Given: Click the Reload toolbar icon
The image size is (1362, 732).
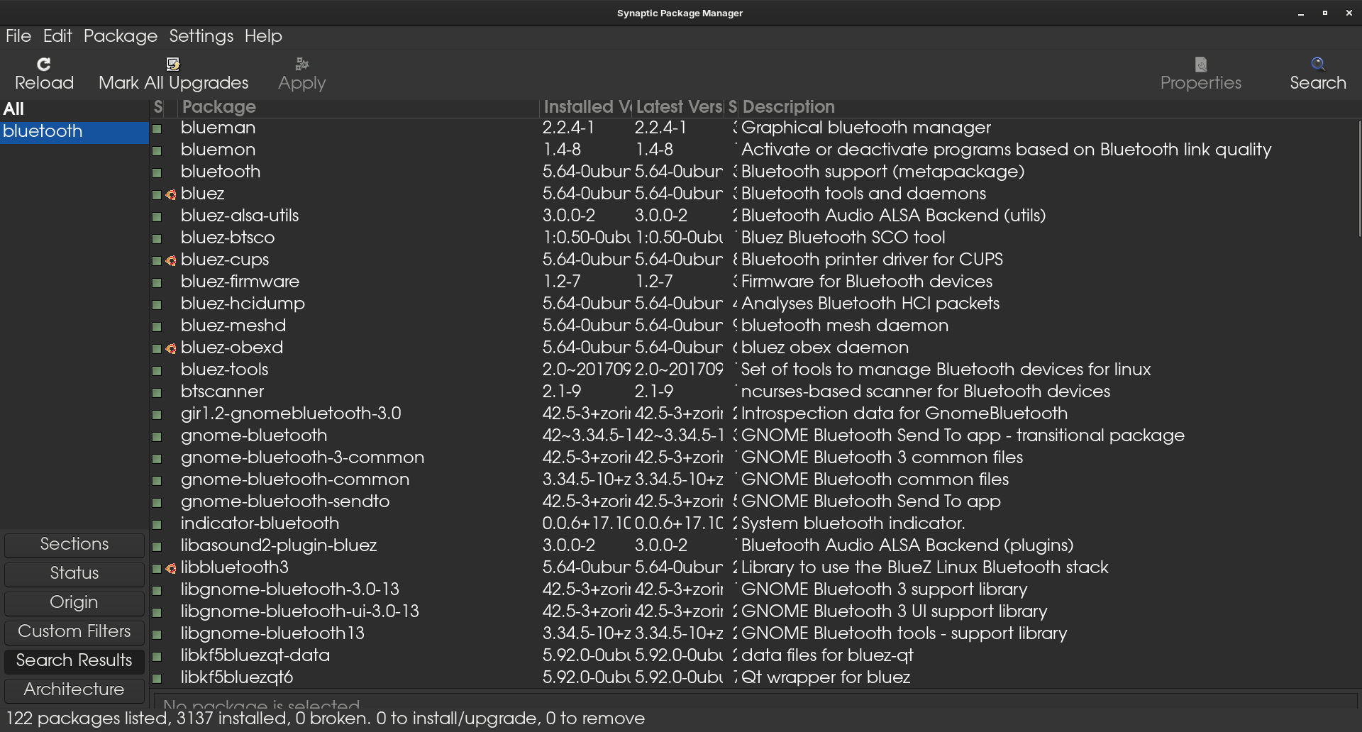Looking at the screenshot, I should pyautogui.click(x=44, y=65).
